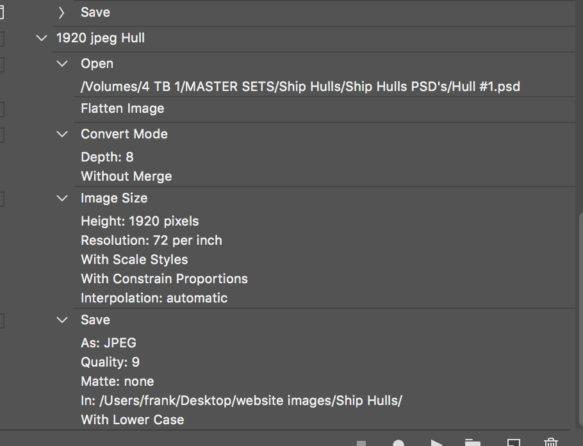Select the Flatten Image step
This screenshot has width=583, height=446.
[x=122, y=108]
